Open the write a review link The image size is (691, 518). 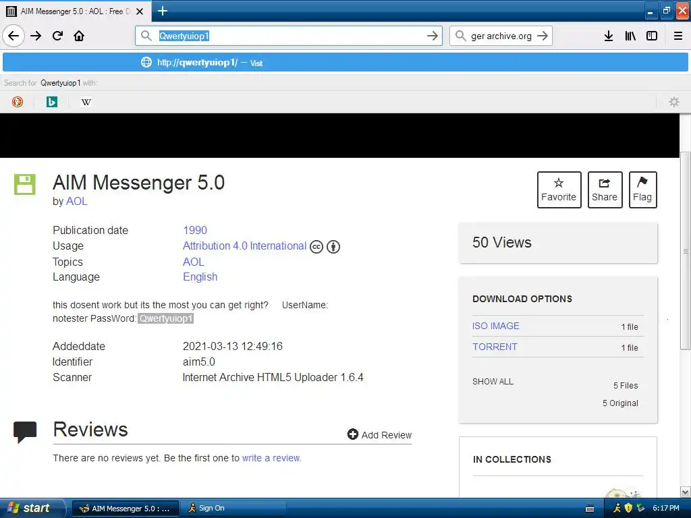271,458
